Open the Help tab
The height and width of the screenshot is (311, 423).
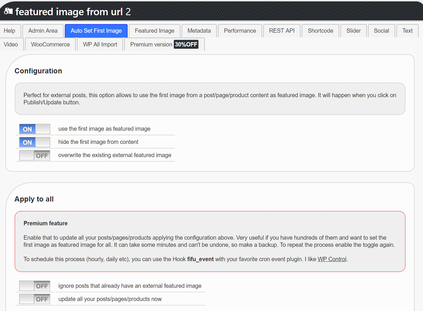[9, 31]
